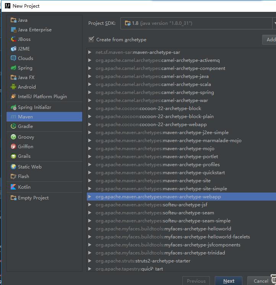The image size is (276, 285).
Task: Click the J2ME icon
Action: pyautogui.click(x=13, y=49)
